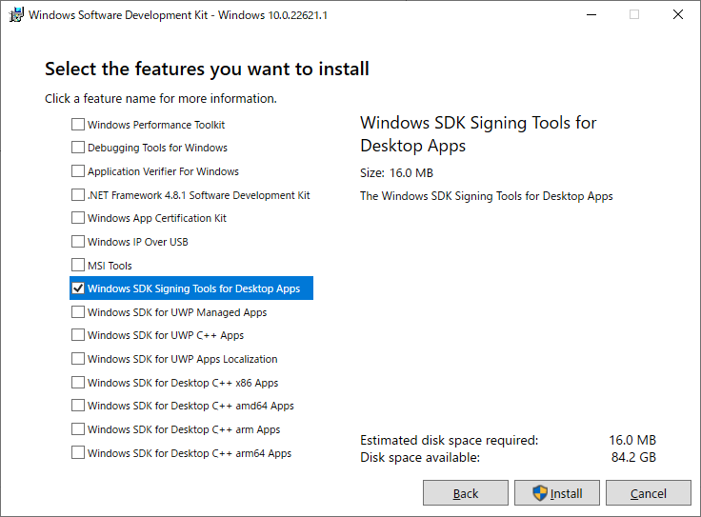Check .NET Framework 4.8.1 Software Development Kit box
This screenshot has width=701, height=517.
pos(78,195)
